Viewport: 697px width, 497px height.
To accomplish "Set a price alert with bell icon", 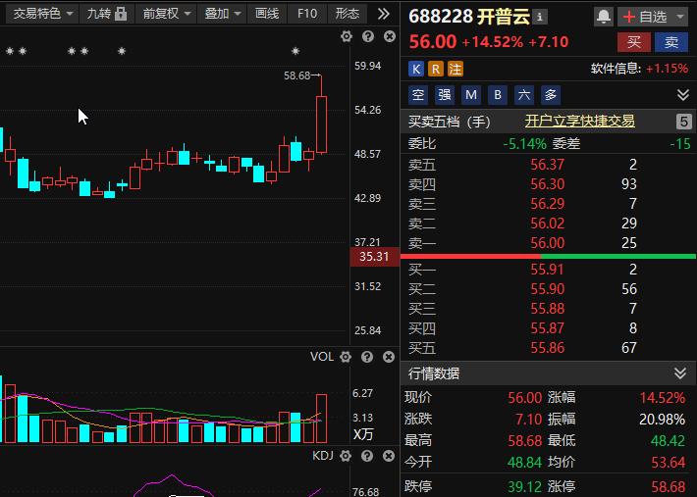I will tap(603, 17).
